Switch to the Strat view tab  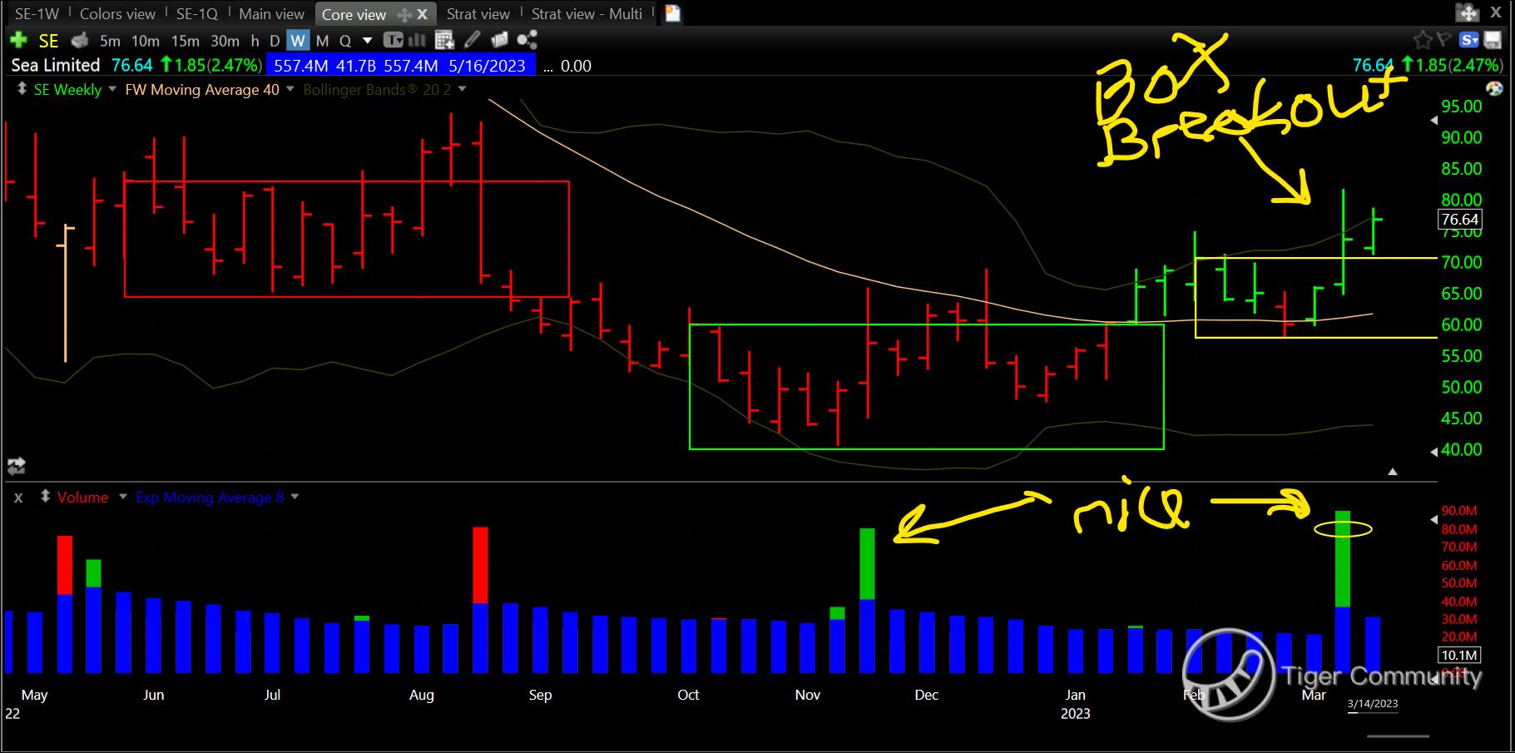478,14
